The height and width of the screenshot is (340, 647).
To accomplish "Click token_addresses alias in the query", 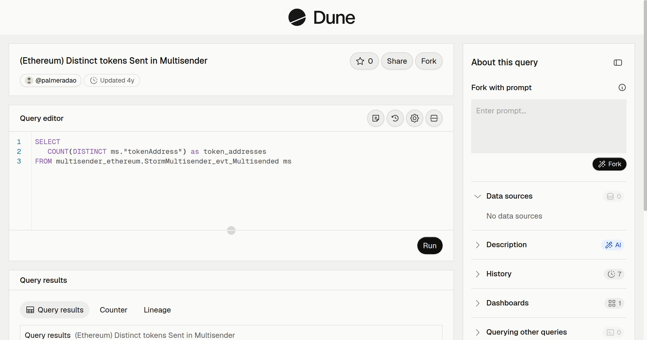I will pos(235,151).
